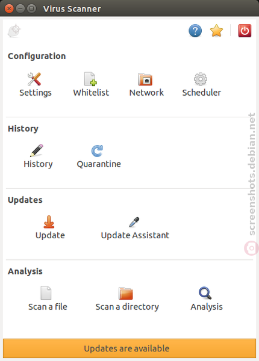Launch the Update Assistant dropper icon
This screenshot has height=361, width=259.
pos(134,222)
